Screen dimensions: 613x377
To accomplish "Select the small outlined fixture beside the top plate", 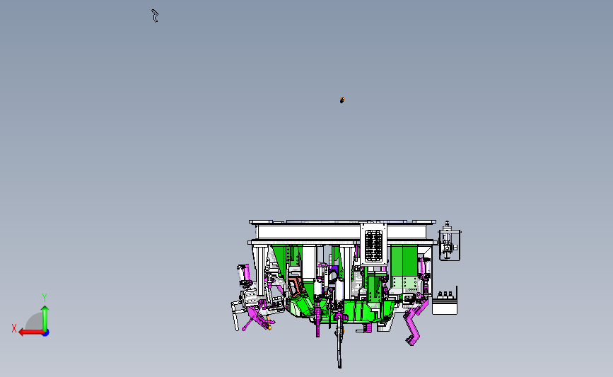I will (449, 241).
